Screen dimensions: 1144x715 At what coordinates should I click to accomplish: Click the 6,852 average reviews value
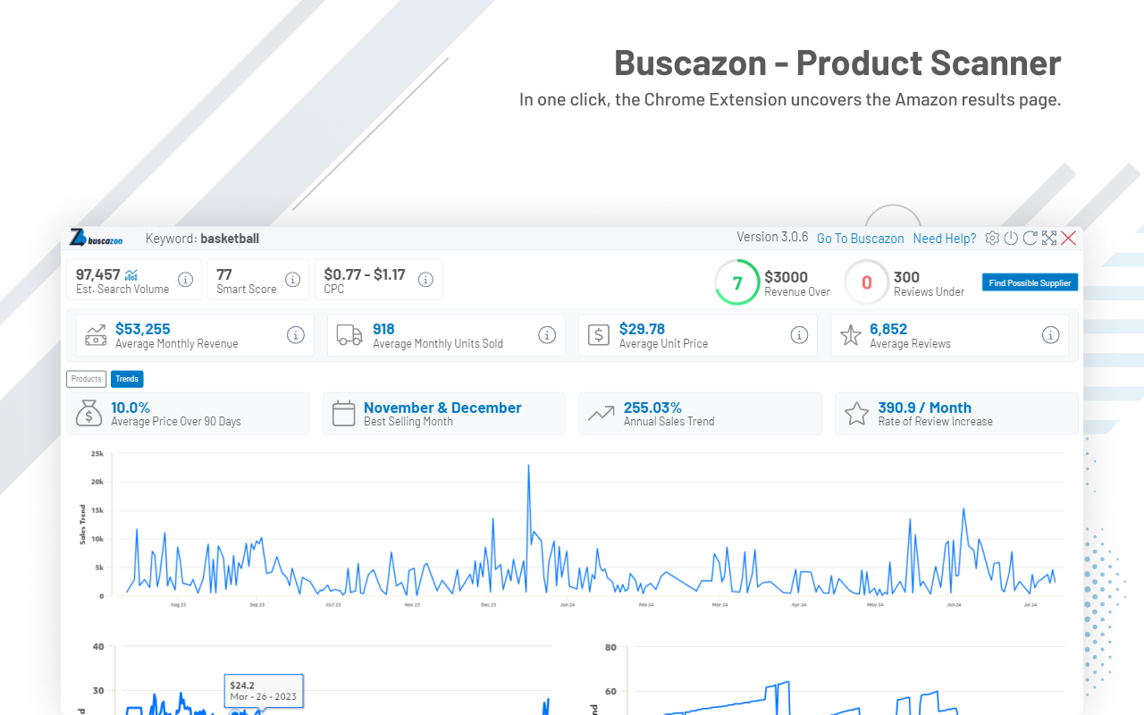[888, 329]
